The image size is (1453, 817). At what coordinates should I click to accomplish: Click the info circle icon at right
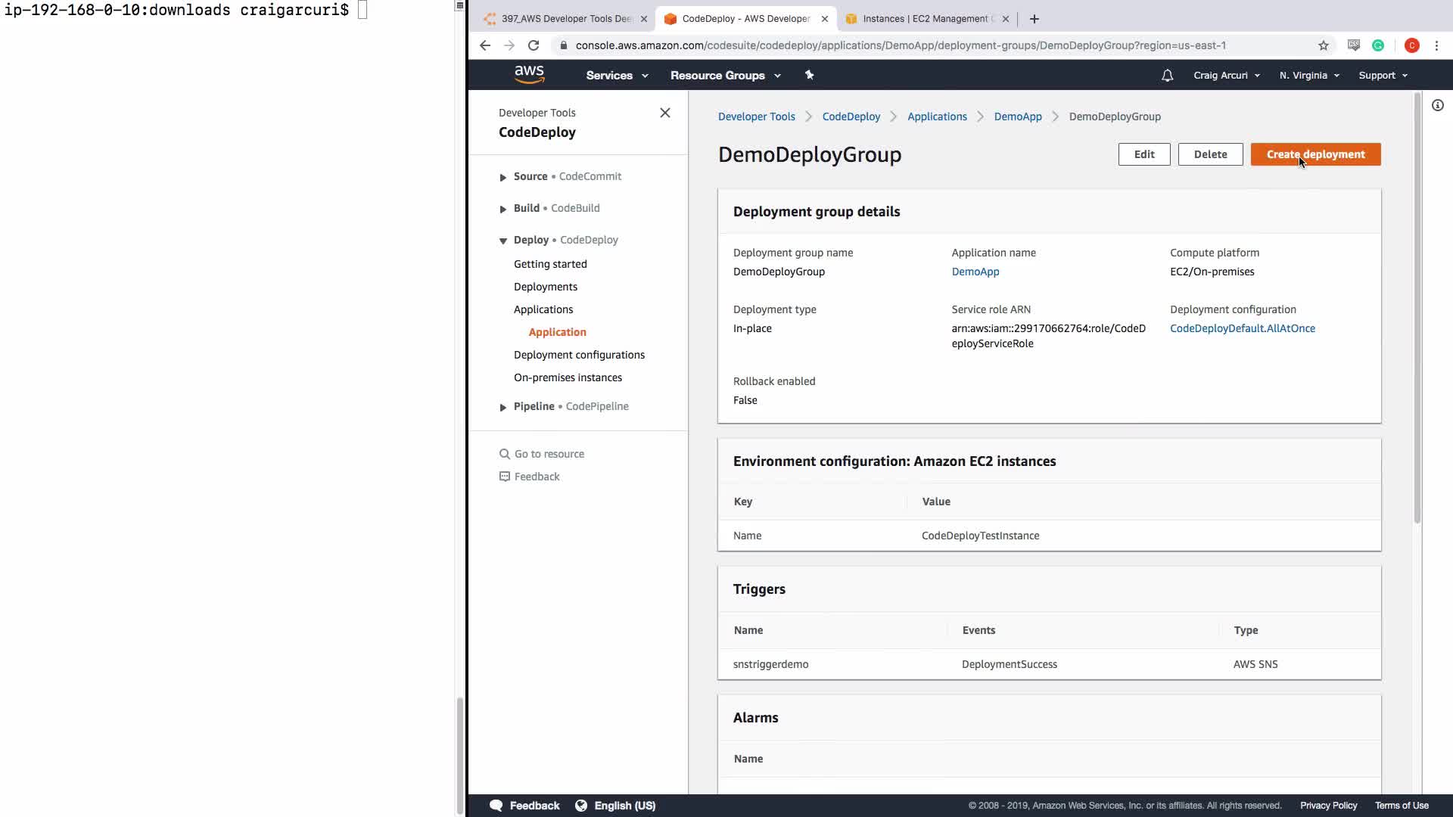(1437, 106)
